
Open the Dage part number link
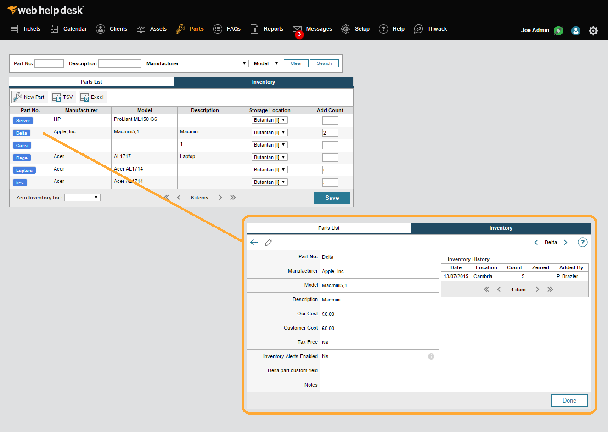pyautogui.click(x=22, y=158)
